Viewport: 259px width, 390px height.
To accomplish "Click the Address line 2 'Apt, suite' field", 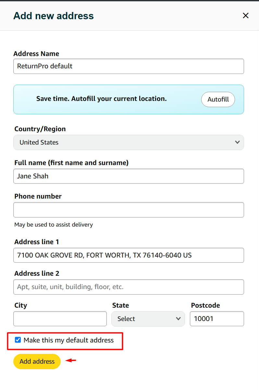I will click(128, 287).
